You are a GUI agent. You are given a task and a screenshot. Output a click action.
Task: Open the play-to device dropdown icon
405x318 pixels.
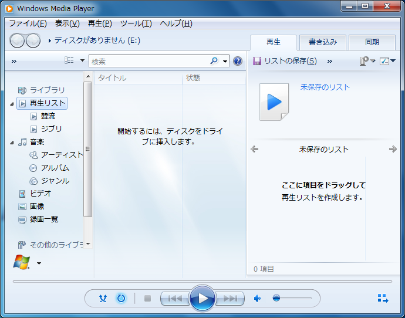coord(367,61)
